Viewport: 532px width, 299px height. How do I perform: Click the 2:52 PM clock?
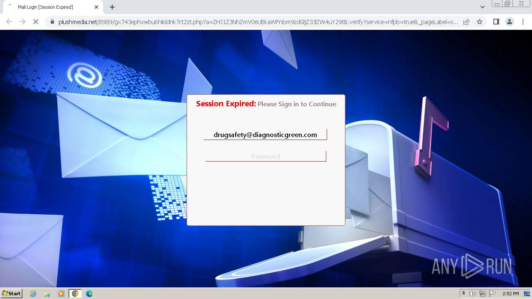[x=510, y=294]
